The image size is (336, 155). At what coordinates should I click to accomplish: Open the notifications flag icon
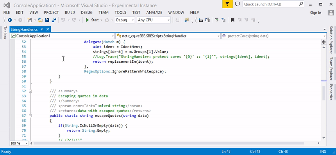[227, 4]
